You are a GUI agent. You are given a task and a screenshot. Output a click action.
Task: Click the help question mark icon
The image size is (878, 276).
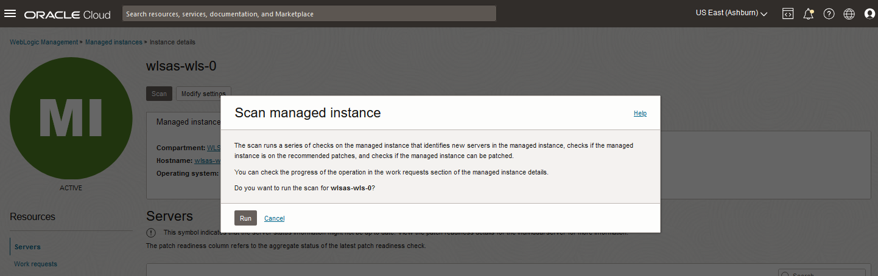click(829, 13)
